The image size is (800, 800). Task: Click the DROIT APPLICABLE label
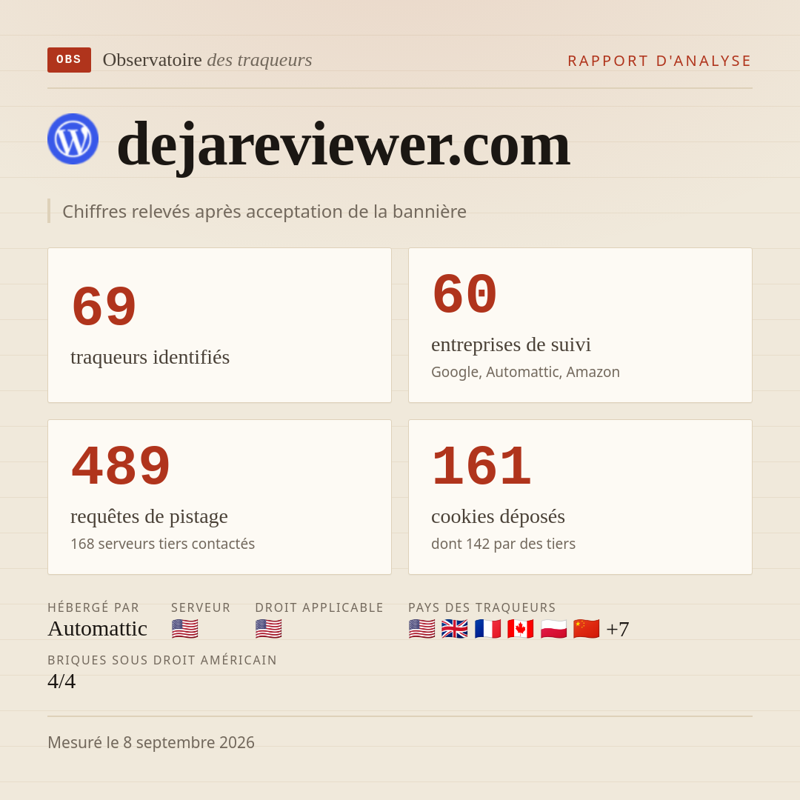point(319,607)
